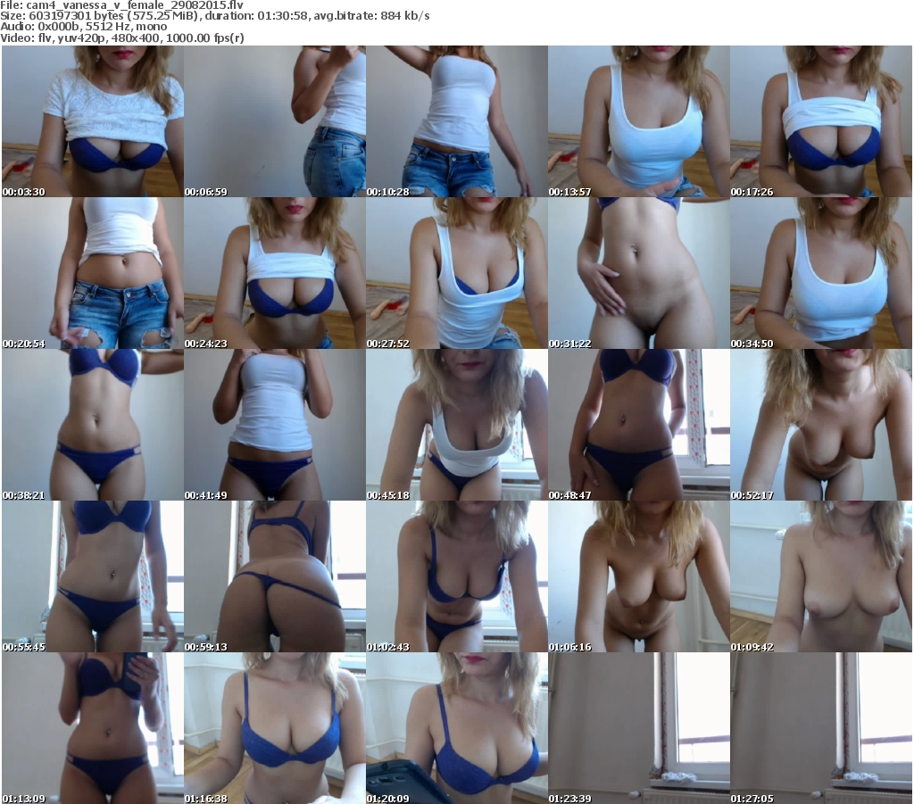Click the frame marked 00:24:23
Image resolution: width=914 pixels, height=804 pixels.
click(275, 273)
